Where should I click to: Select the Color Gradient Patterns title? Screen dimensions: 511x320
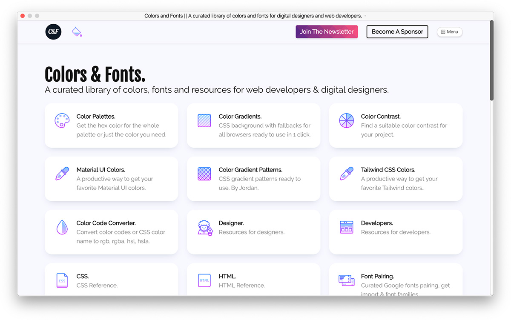(250, 170)
